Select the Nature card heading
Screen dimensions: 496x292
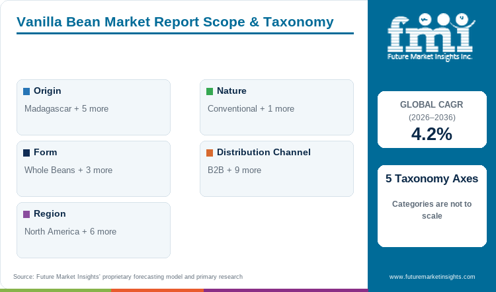point(231,91)
